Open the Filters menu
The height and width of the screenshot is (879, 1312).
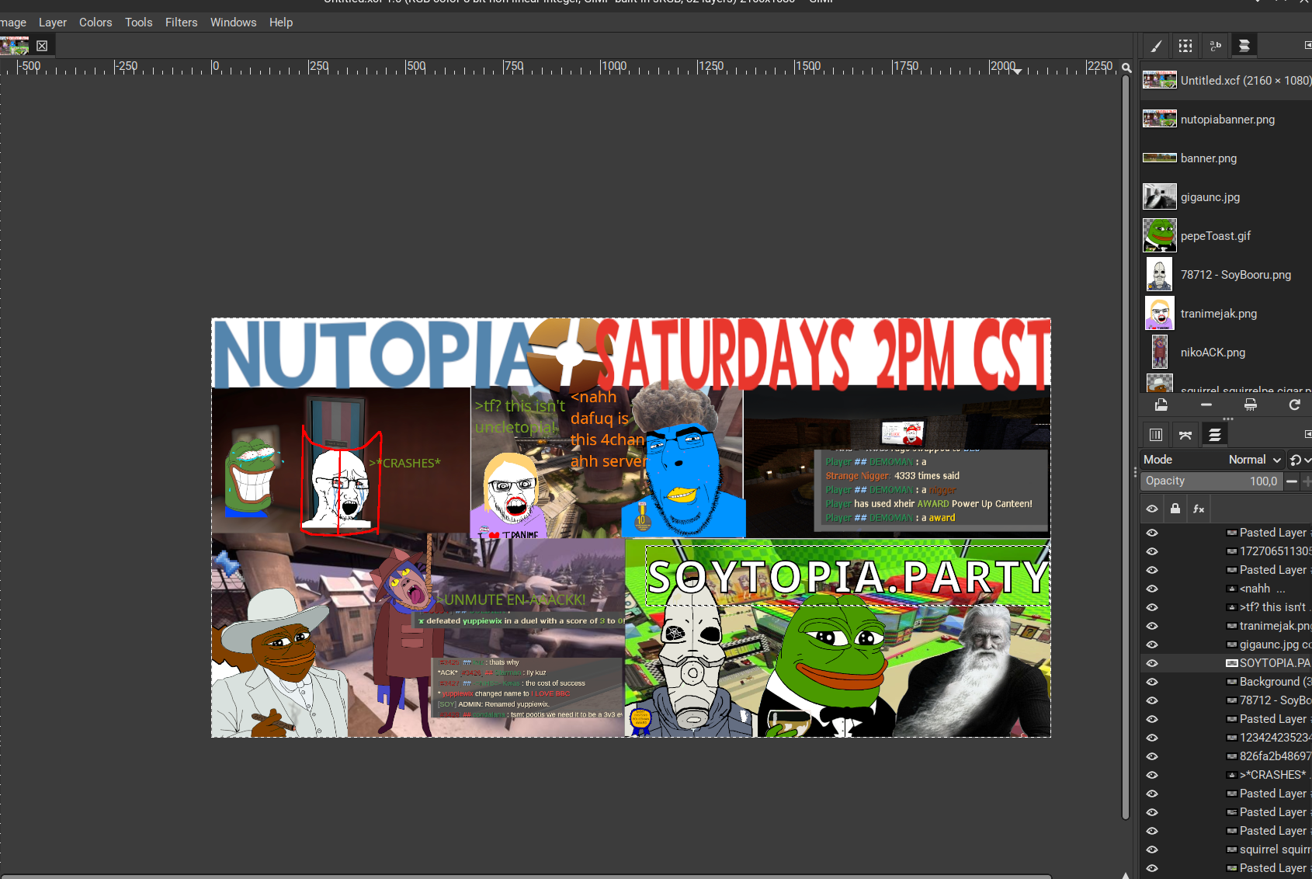point(182,23)
